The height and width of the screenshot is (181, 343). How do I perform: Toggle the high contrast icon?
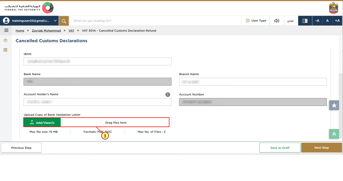click(305, 21)
